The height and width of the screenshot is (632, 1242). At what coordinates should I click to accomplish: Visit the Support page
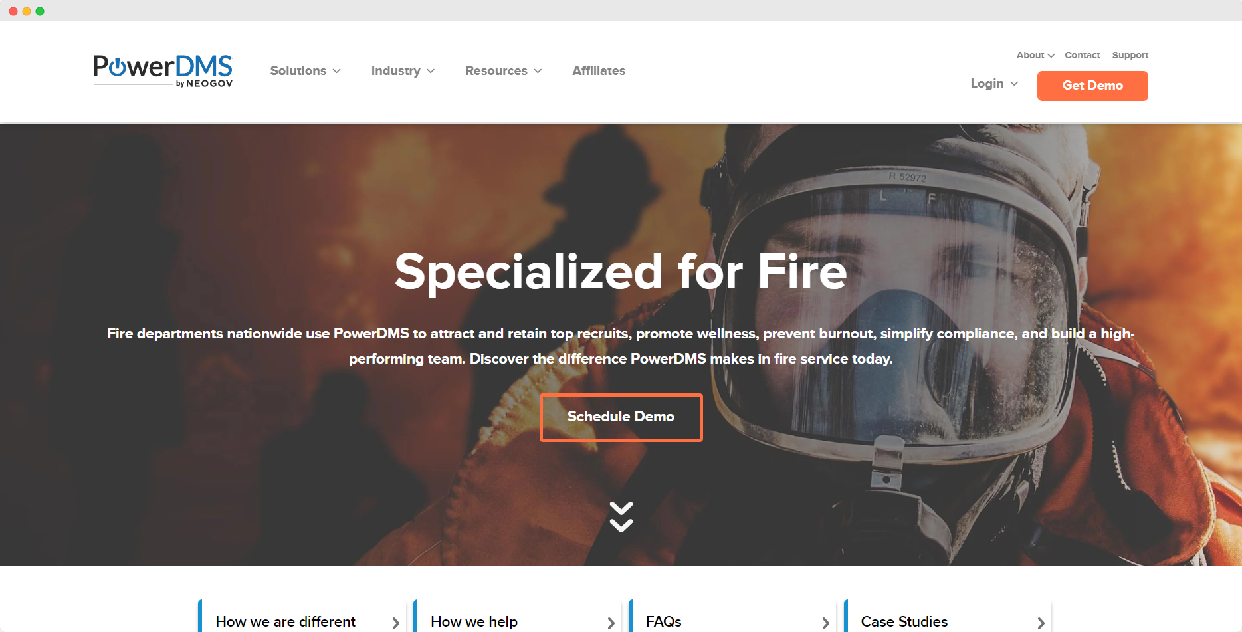1130,55
